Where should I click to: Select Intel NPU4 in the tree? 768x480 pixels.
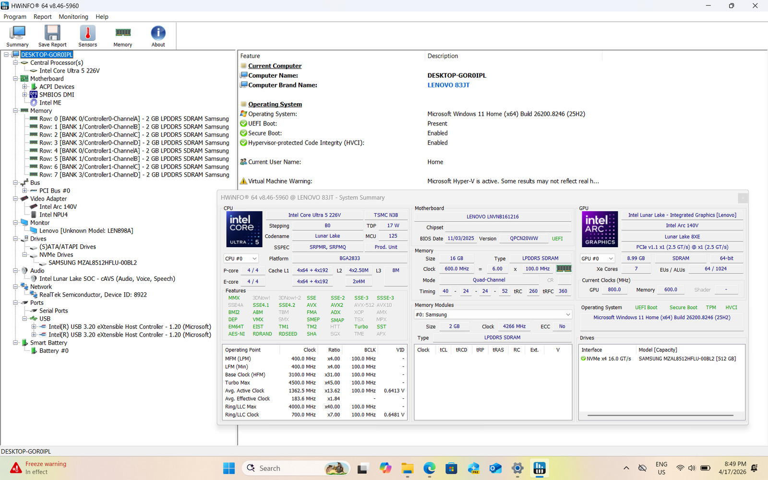(53, 215)
